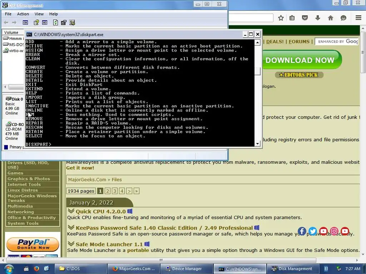Viewport: 366px width, 274px height.
Task: Open Linux Distros sidebar category
Action: [23, 190]
